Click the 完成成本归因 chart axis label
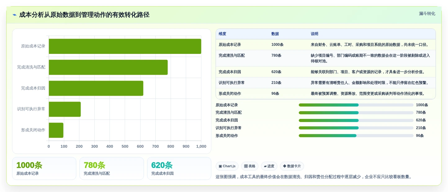The width and height of the screenshot is (448, 192). [33, 88]
